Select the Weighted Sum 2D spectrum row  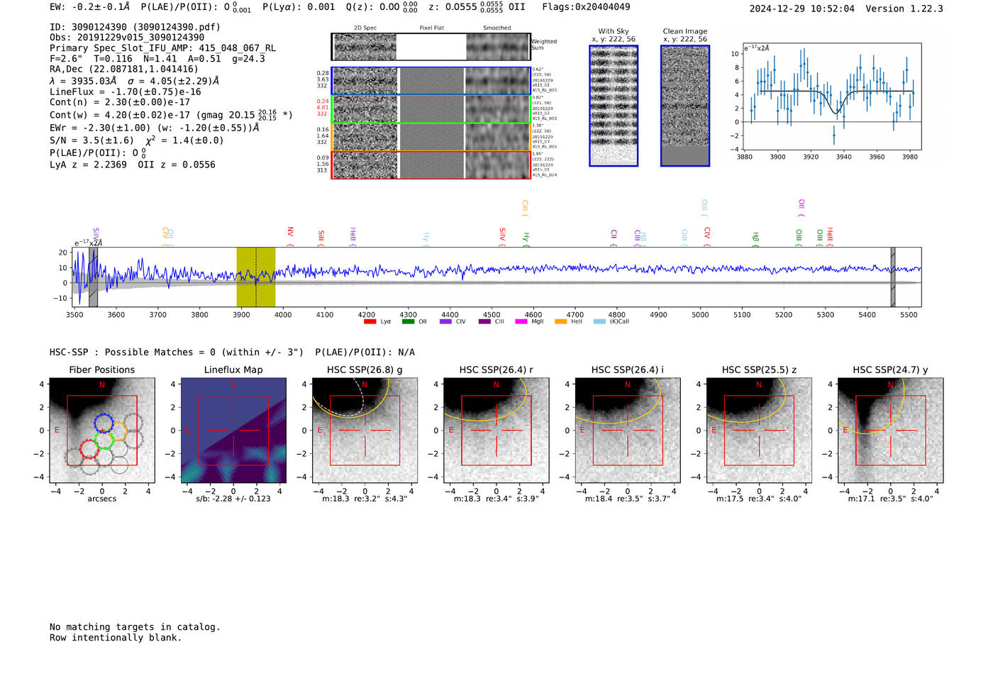[431, 47]
